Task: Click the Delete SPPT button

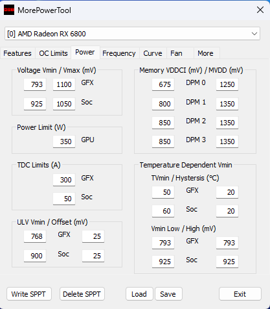Action: pyautogui.click(x=82, y=294)
